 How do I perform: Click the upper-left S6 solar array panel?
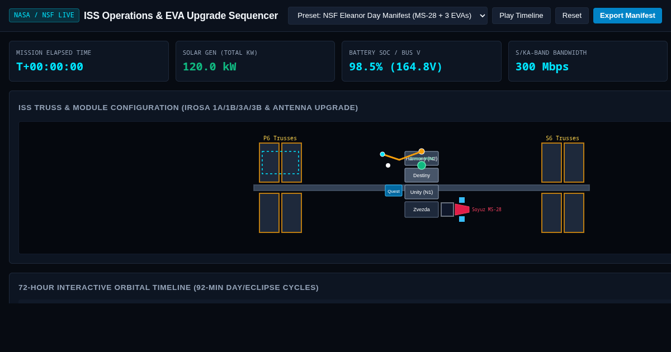click(x=551, y=163)
